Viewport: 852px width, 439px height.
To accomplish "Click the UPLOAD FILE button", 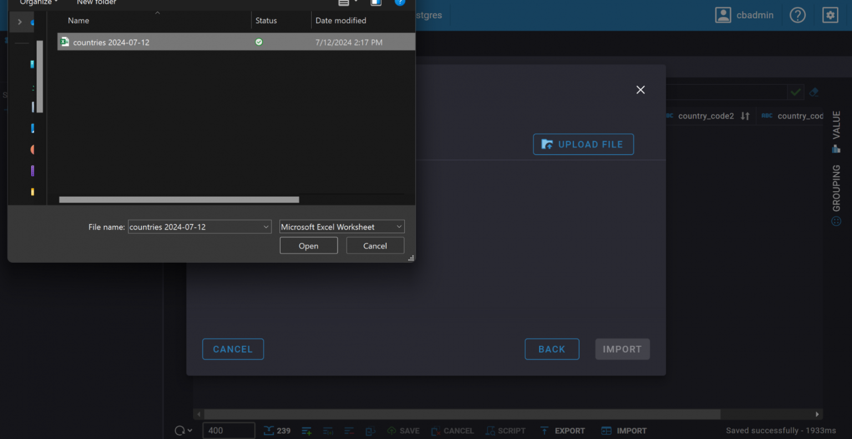I will coord(583,144).
